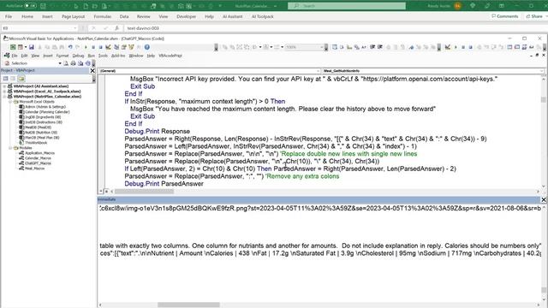Collapse the Microsoft Excel Objects folder

[x=10, y=102]
